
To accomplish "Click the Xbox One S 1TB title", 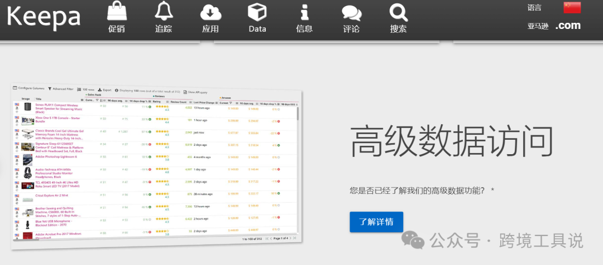I will coord(58,120).
